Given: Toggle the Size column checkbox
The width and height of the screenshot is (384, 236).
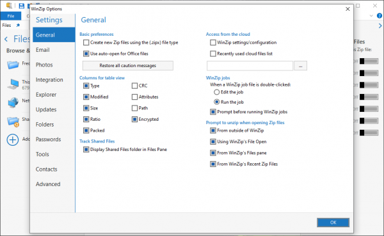Looking at the screenshot, I should (x=86, y=108).
